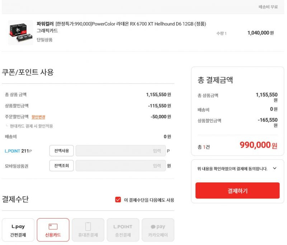287x245 pixels.
Task: Click the 신용카드 payment method label
Action: (53, 235)
